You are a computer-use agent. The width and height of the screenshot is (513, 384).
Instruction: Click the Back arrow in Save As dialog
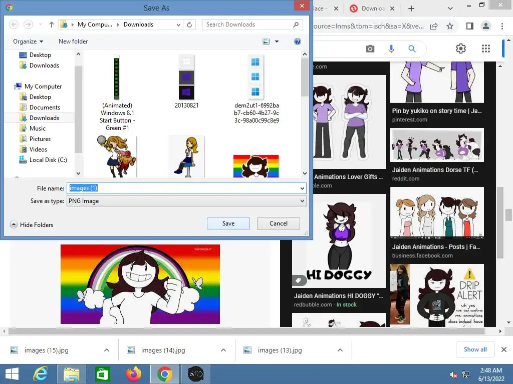click(14, 24)
